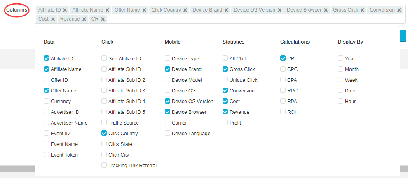
Task: Tick the Date display checkbox
Action: point(340,90)
